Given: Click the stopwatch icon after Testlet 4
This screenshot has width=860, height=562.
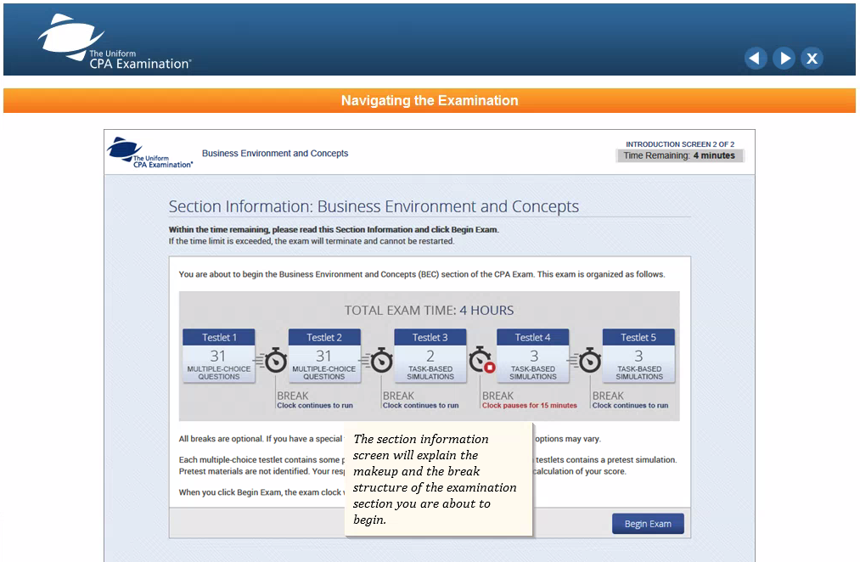Looking at the screenshot, I should (589, 361).
